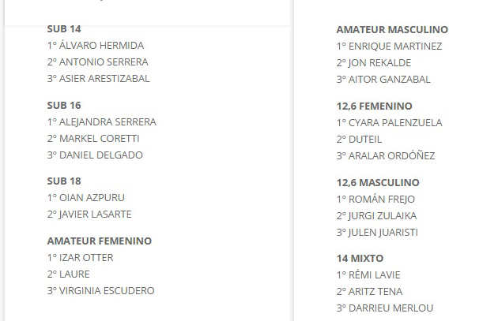Click the 12,6 Femenino heading

375,106
